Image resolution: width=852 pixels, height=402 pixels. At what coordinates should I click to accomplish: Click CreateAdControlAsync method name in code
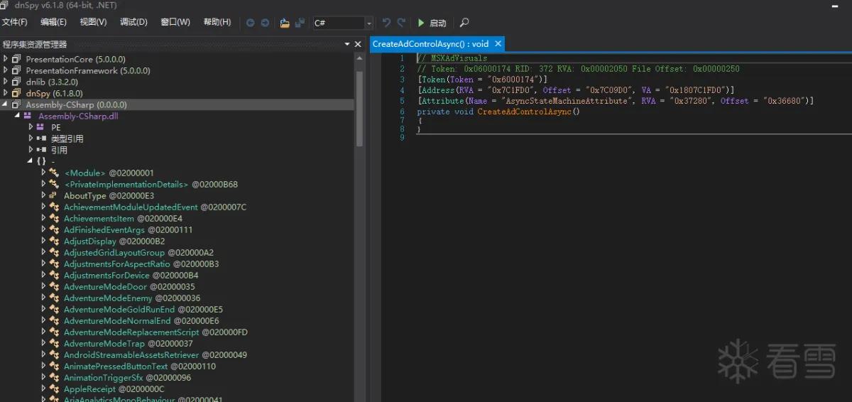(525, 112)
